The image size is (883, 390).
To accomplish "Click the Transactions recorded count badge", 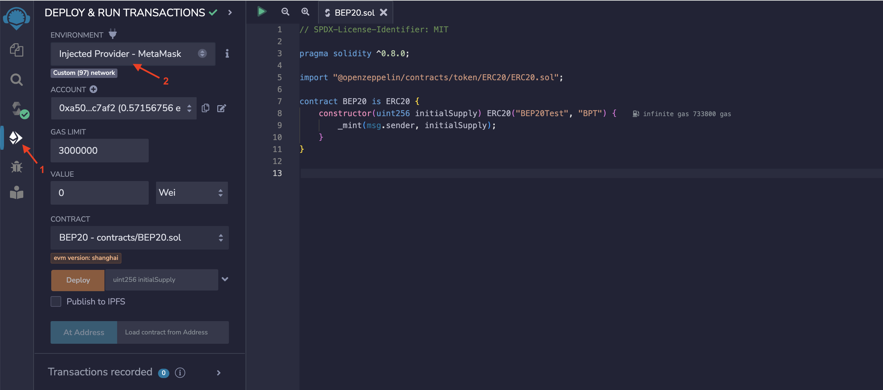I will coord(163,373).
